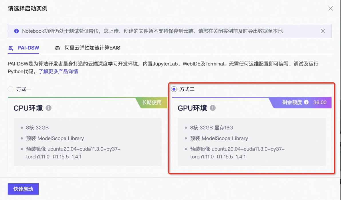
Task: Click the CPU card's 预装 ModelScope Library line
Action: (x=55, y=138)
